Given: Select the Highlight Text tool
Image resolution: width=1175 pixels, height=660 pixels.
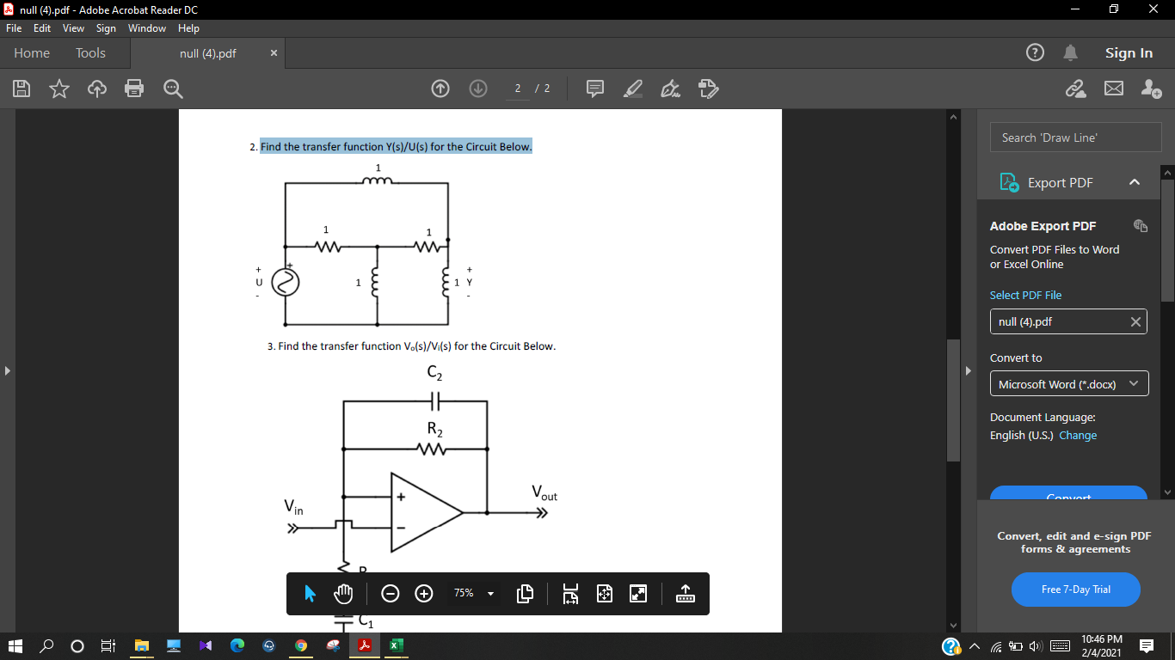Looking at the screenshot, I should pos(633,89).
